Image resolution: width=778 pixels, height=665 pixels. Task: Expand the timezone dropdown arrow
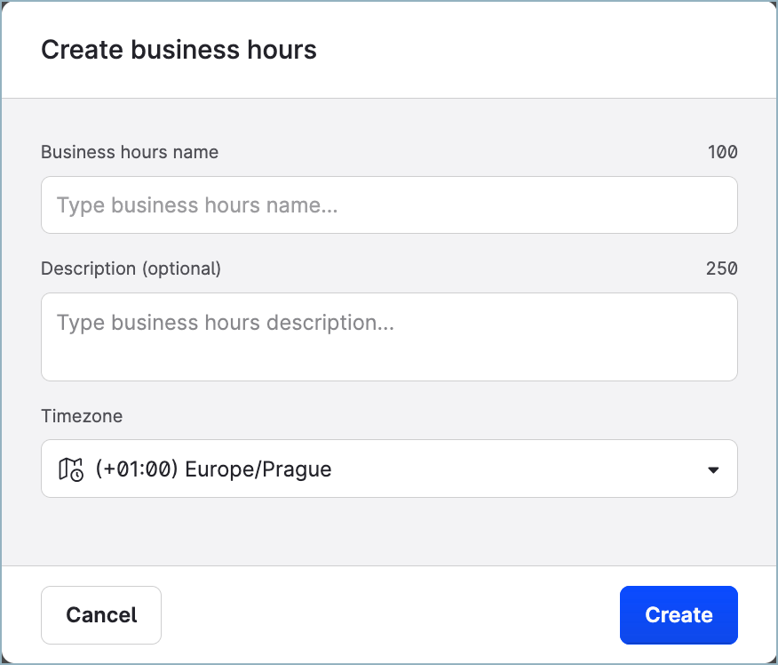712,469
